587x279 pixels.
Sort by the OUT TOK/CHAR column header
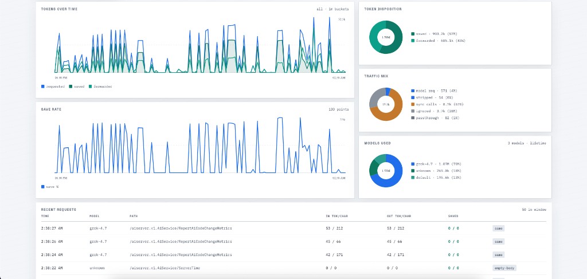point(399,216)
